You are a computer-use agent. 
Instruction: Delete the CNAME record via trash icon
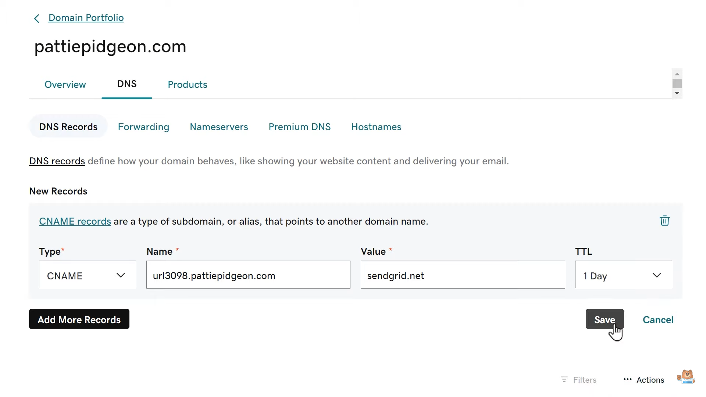coord(664,221)
